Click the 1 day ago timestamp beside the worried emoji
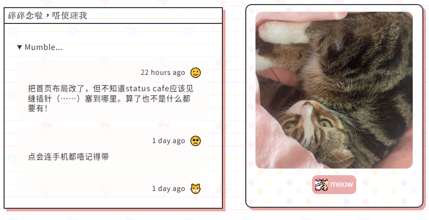 [x=168, y=141]
